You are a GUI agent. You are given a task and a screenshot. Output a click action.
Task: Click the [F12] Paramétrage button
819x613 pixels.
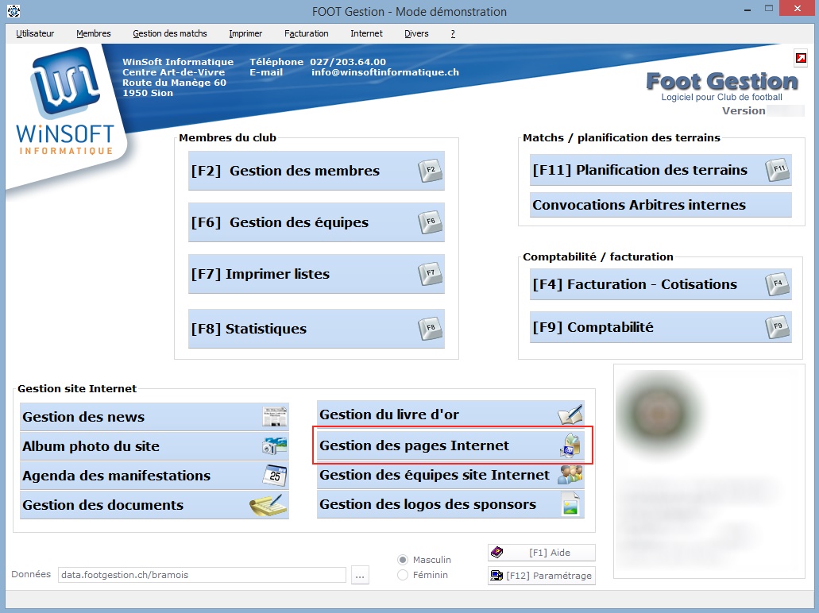(542, 576)
